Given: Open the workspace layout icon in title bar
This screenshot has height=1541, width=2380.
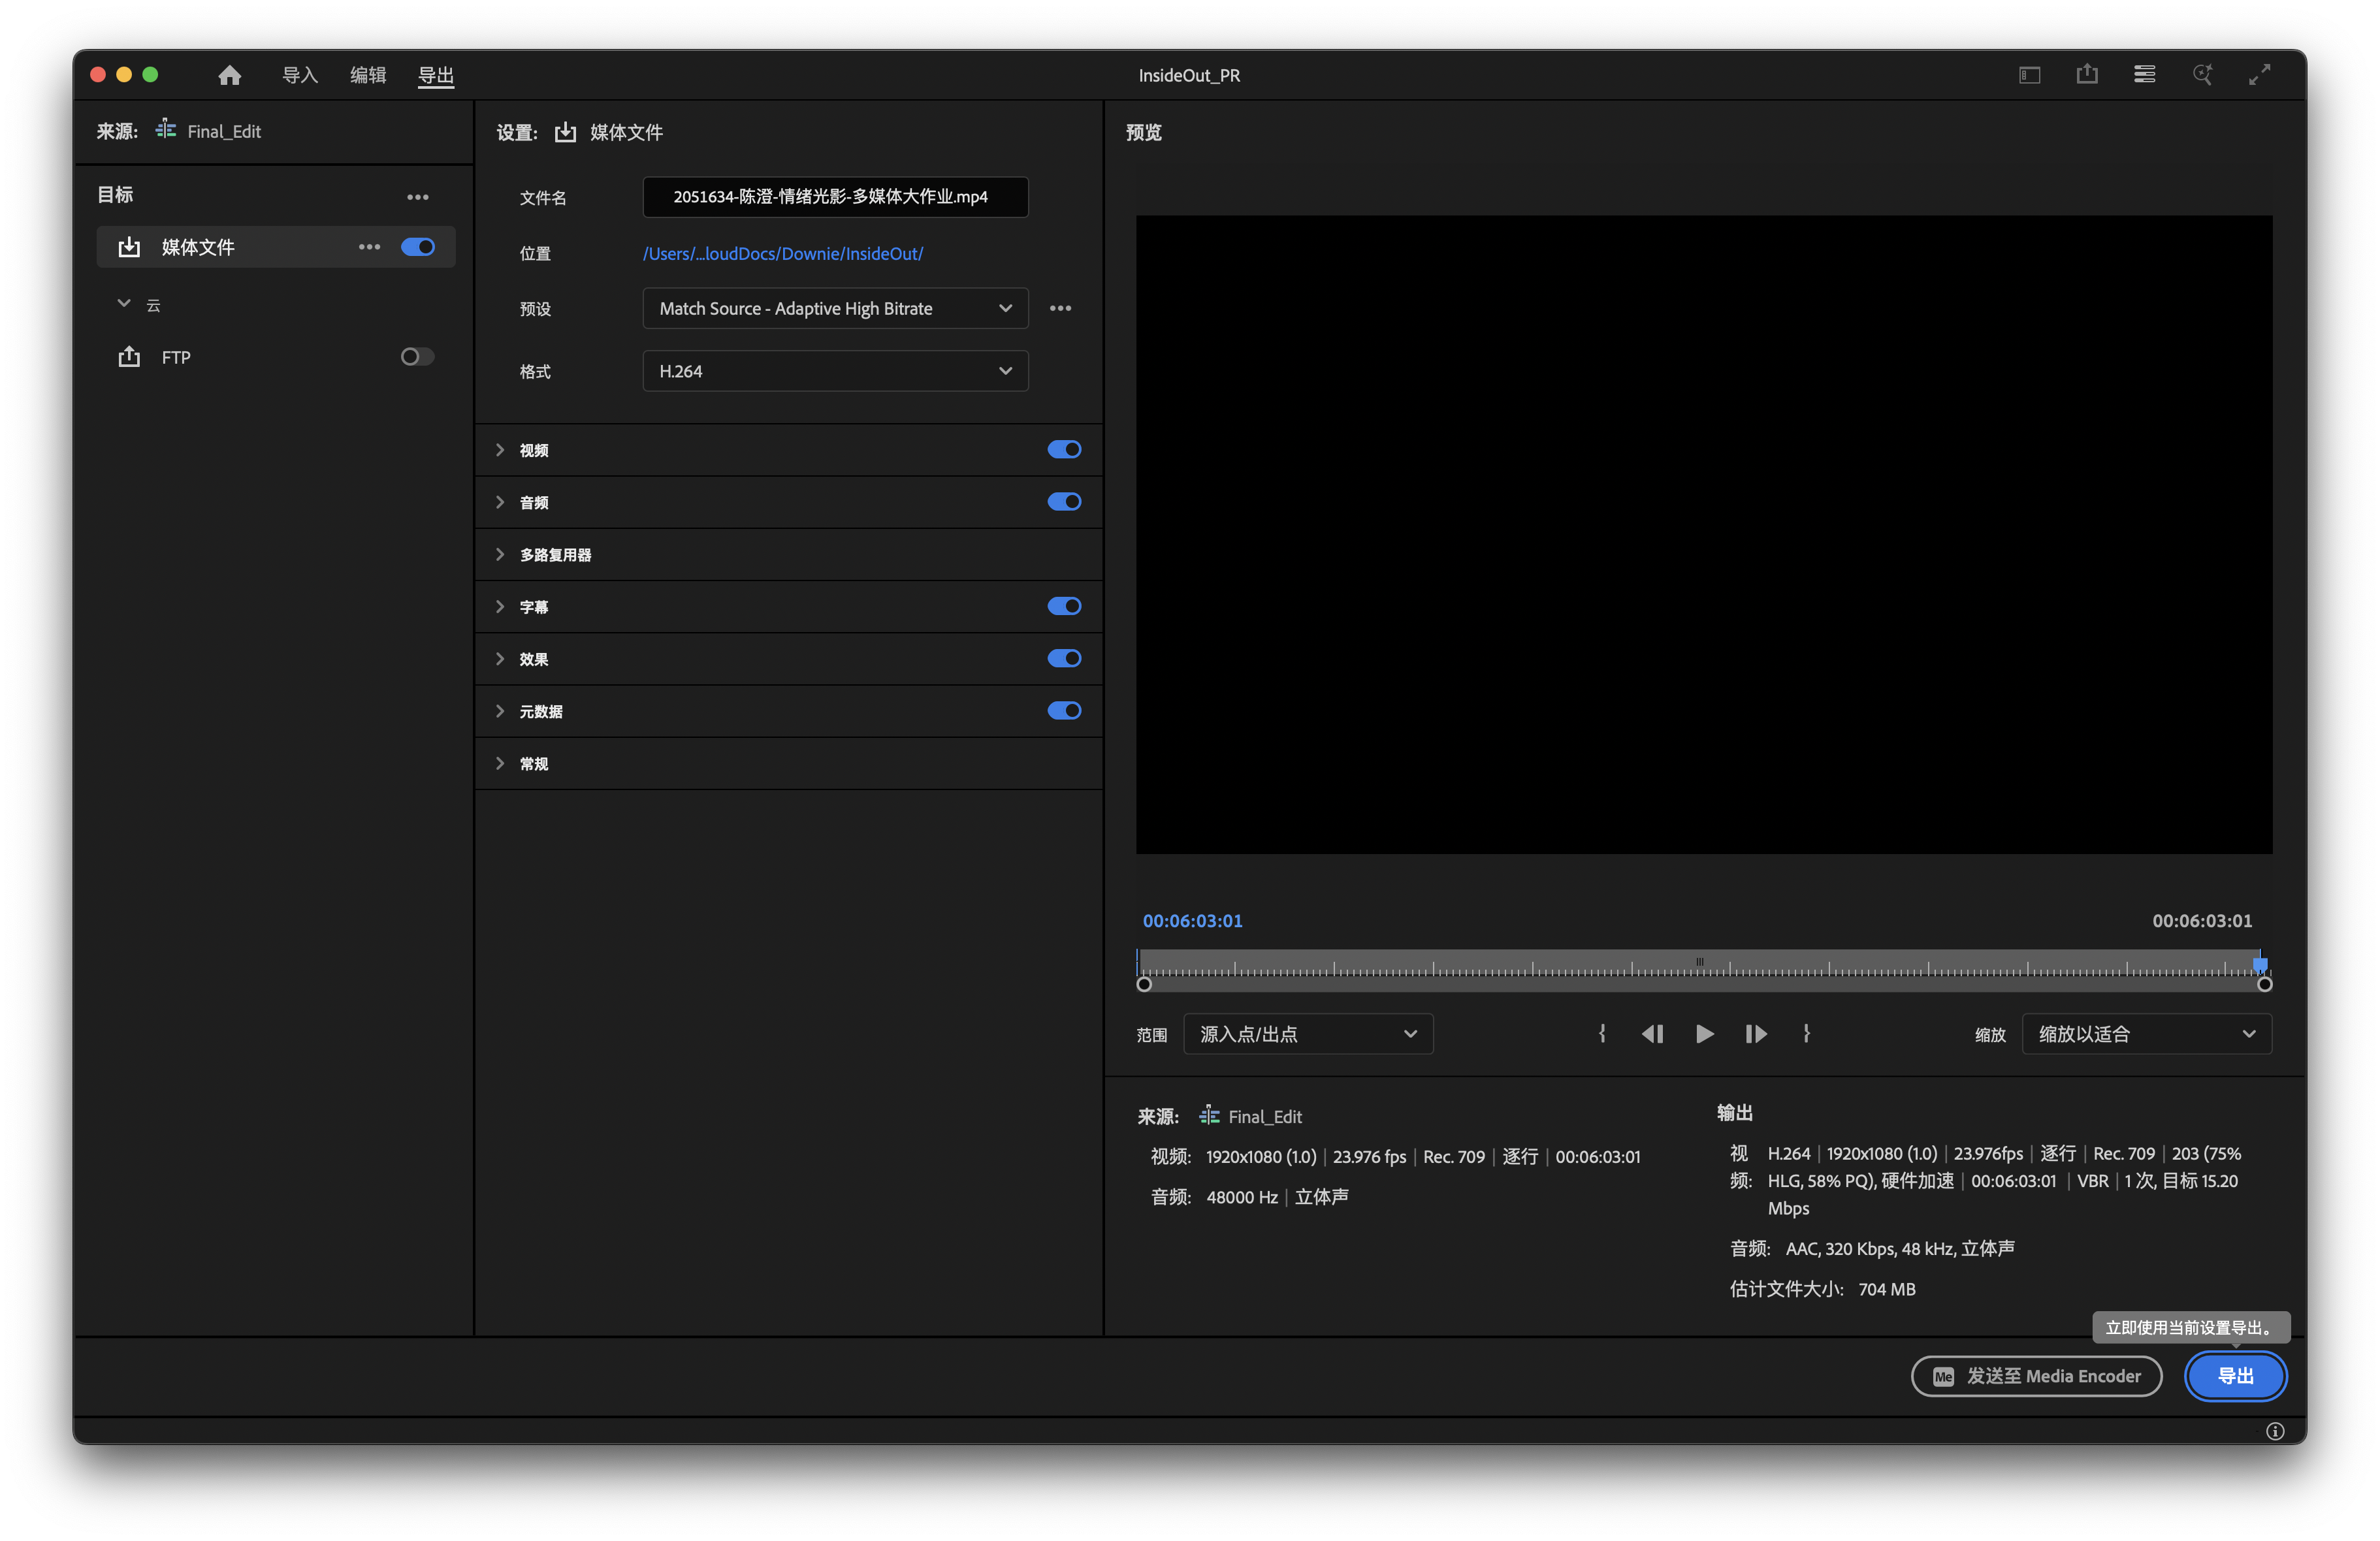Looking at the screenshot, I should pos(2029,75).
